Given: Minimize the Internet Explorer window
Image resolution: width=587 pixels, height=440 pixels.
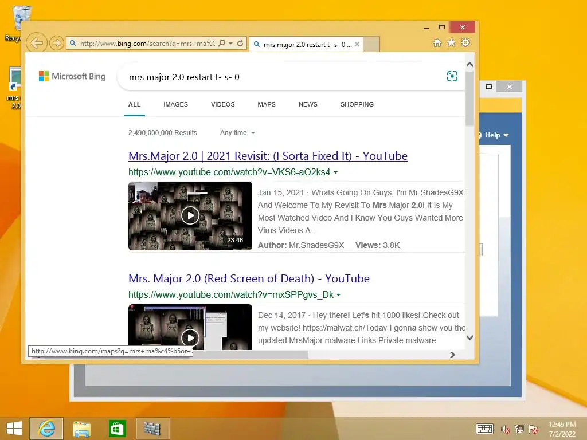Looking at the screenshot, I should point(426,27).
